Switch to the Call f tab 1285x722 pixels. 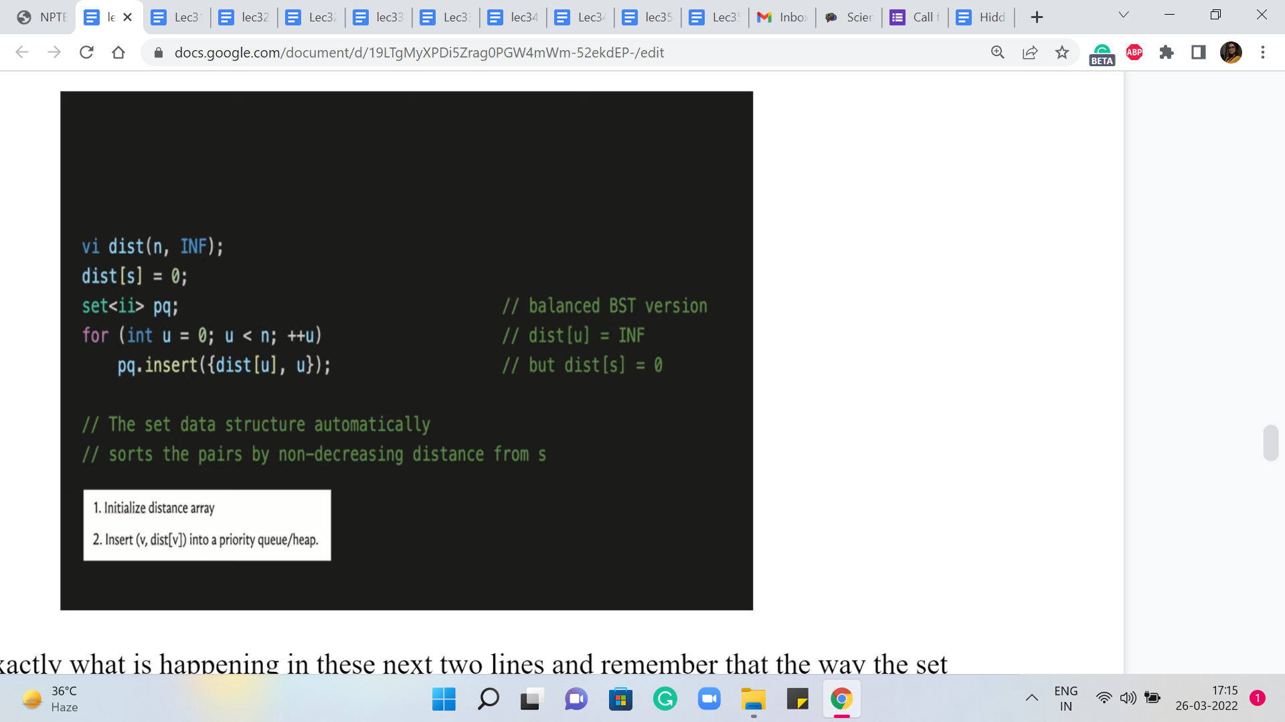[x=915, y=17]
